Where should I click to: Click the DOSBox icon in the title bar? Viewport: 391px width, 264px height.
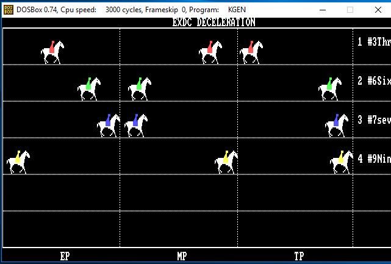(9, 10)
